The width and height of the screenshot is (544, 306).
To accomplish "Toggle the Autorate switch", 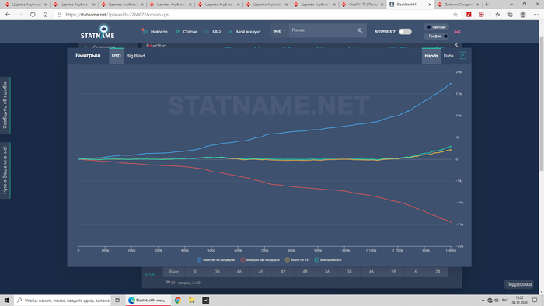I will coord(405,32).
